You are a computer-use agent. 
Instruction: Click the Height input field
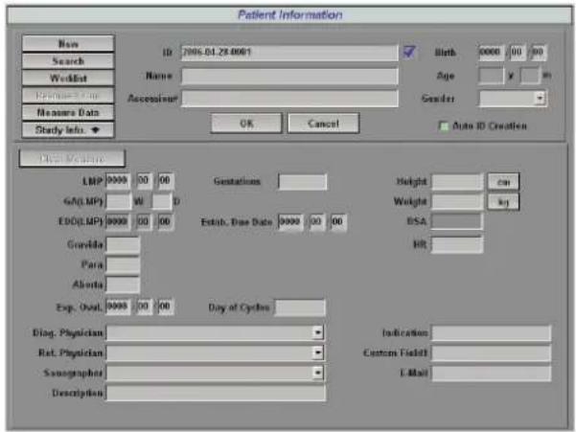[x=457, y=182]
